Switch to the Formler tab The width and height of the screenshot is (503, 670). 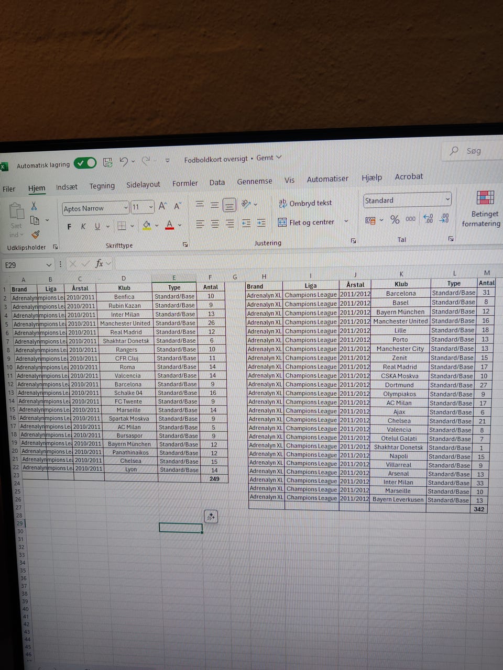click(185, 183)
